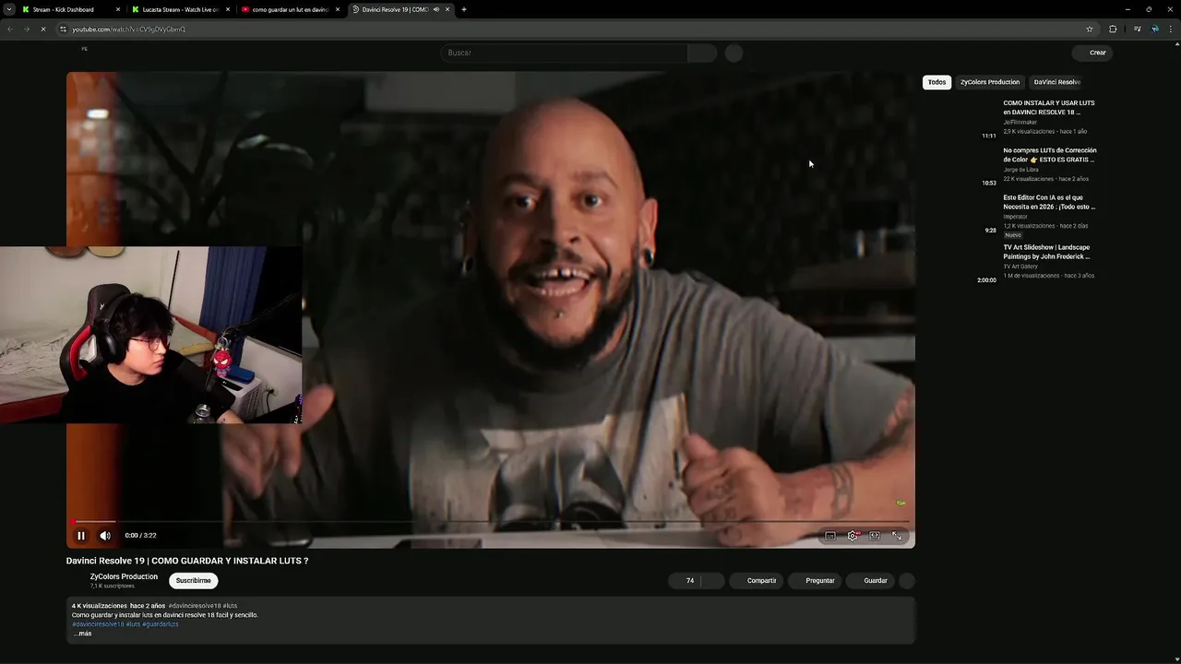Toggle subtitles in the video player
The image size is (1181, 664).
[x=830, y=536]
